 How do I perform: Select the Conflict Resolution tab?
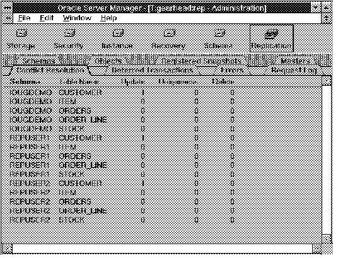click(50, 70)
